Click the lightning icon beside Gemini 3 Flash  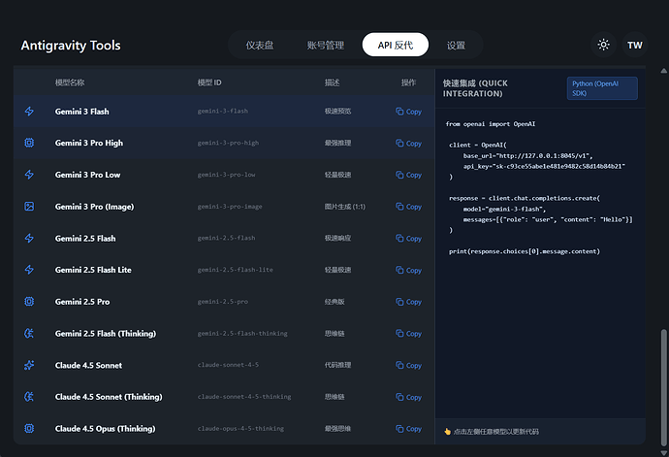pyautogui.click(x=29, y=111)
